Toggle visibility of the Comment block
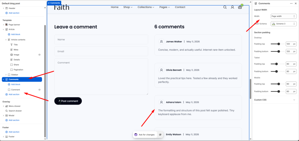 click(39, 90)
